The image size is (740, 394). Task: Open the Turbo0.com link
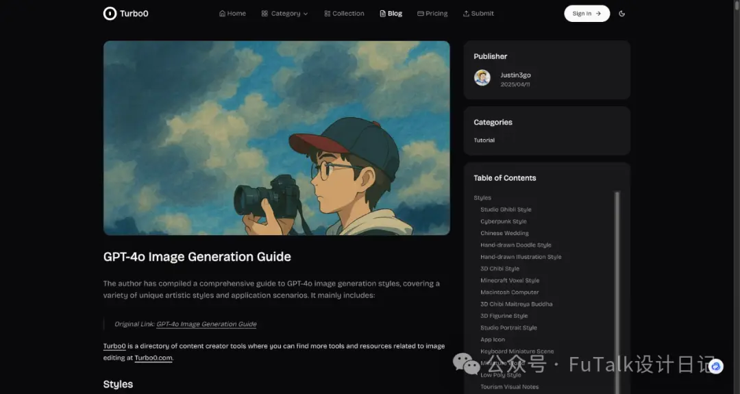[x=153, y=358]
